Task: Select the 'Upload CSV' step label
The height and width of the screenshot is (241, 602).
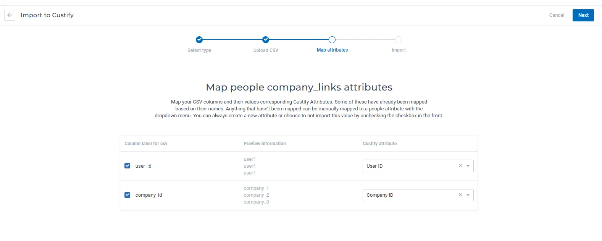Action: tap(266, 50)
